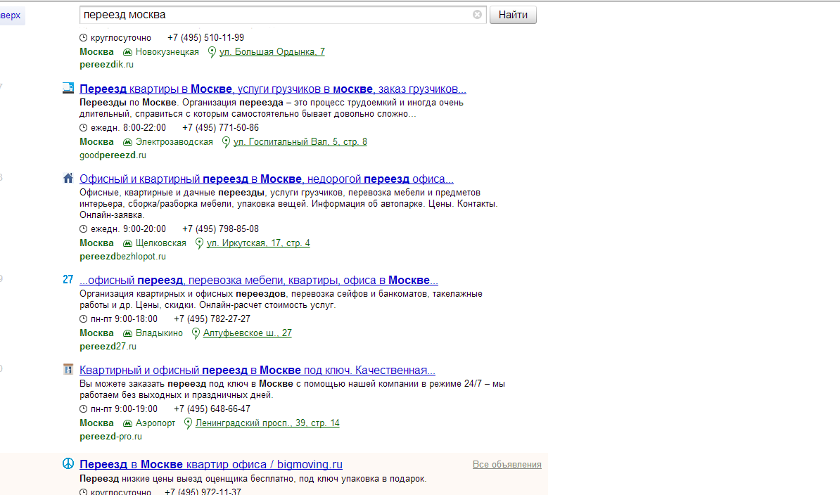This screenshot has width=840, height=495.
Task: Open result Квартирный и офисный переезд под ключ
Action: tap(257, 370)
